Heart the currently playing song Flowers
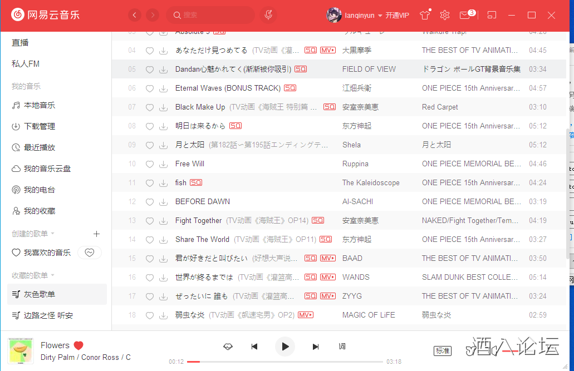 78,345
